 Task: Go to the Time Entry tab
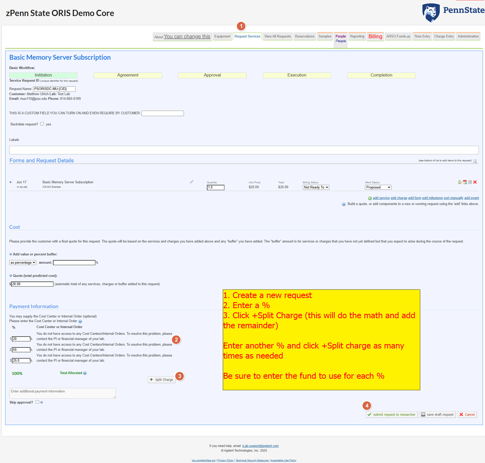pyautogui.click(x=422, y=36)
